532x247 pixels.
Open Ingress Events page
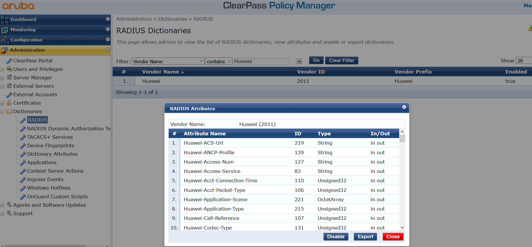click(45, 179)
